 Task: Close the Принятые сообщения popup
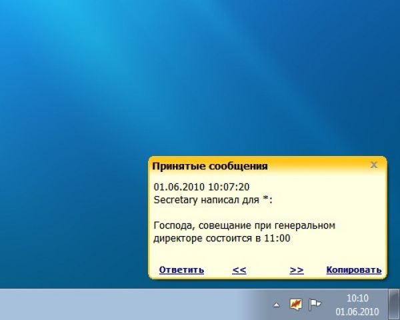(374, 165)
